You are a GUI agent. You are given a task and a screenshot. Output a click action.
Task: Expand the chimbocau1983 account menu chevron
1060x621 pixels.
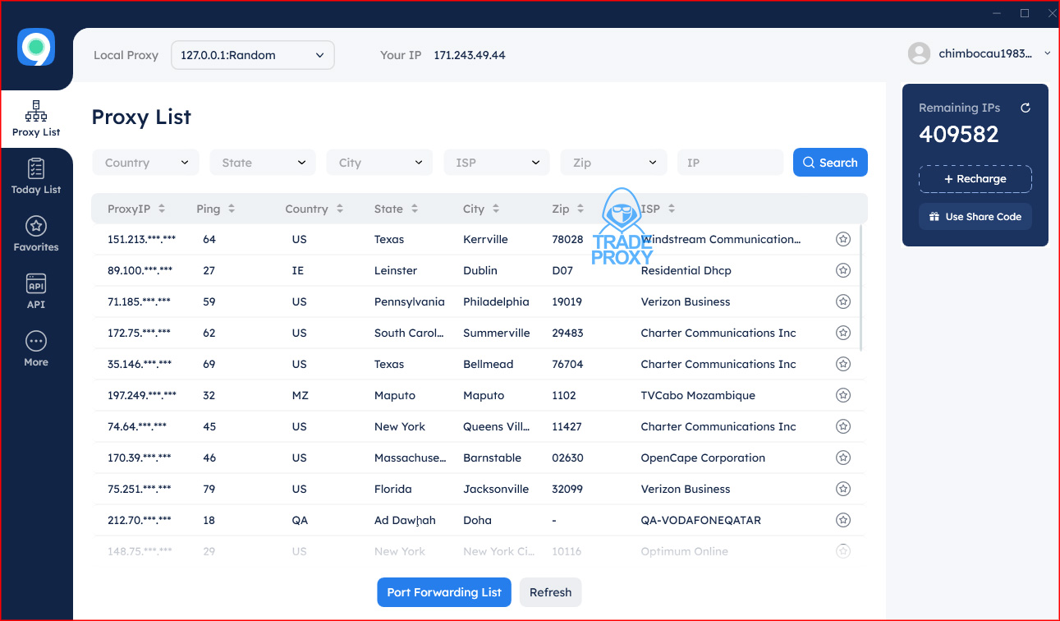point(1047,53)
